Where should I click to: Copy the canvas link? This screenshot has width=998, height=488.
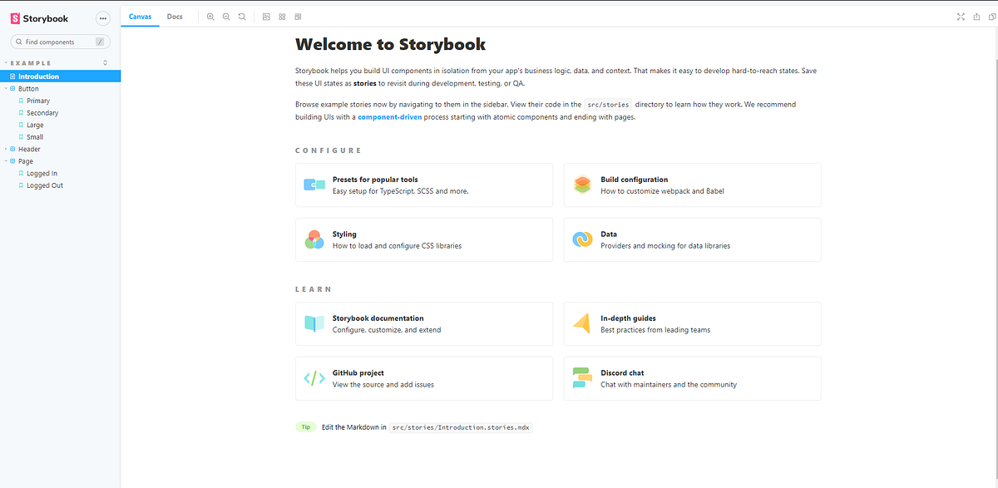pyautogui.click(x=991, y=16)
